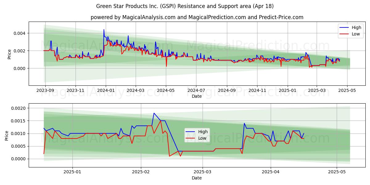
Task: Click the top chart x-axis label 2024-05
Action: [x=166, y=91]
